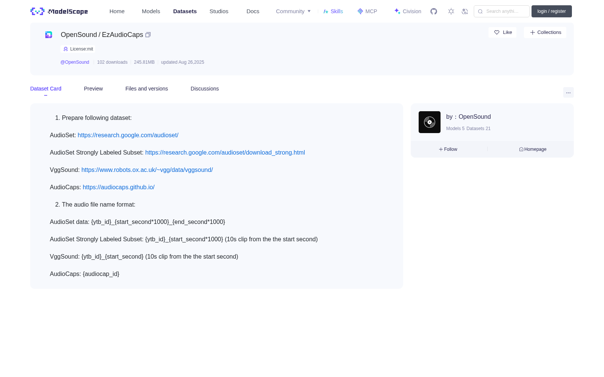Image resolution: width=604 pixels, height=377 pixels.
Task: Click the AudioCaps: {audiocap_id} line
Action: tap(85, 274)
